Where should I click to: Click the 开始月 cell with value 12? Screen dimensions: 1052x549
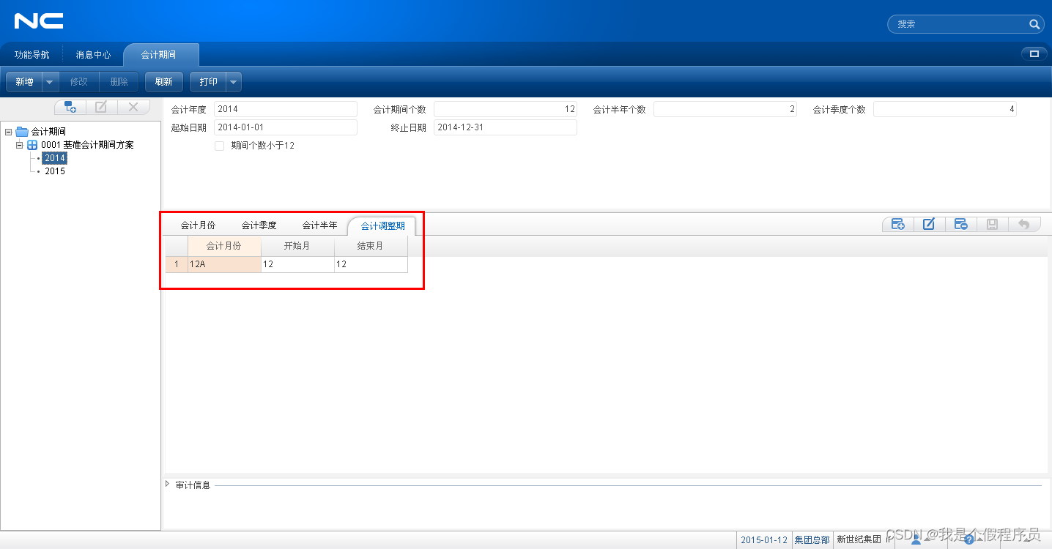[297, 264]
